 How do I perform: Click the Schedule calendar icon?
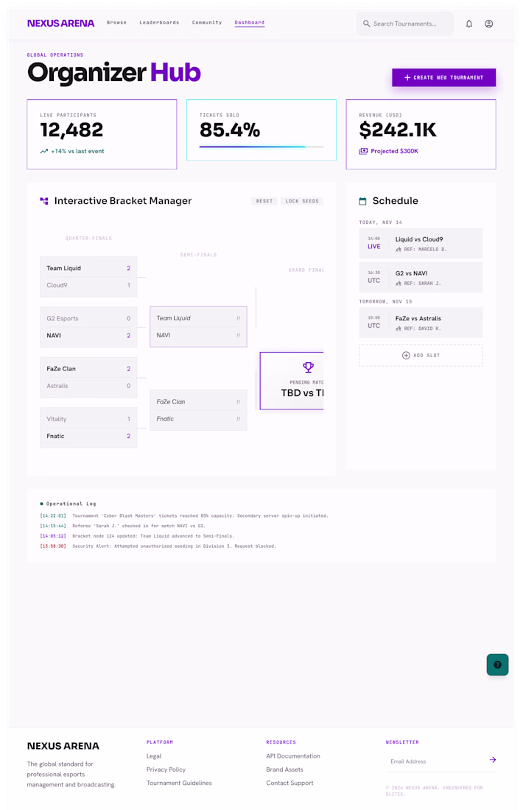click(x=363, y=201)
